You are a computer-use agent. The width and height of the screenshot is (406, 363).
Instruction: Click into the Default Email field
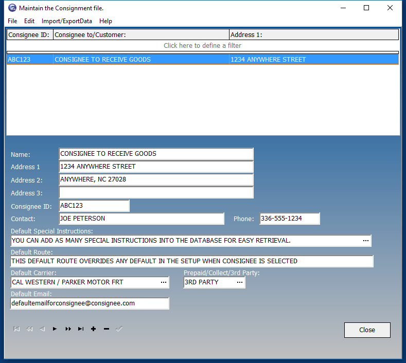tap(90, 303)
